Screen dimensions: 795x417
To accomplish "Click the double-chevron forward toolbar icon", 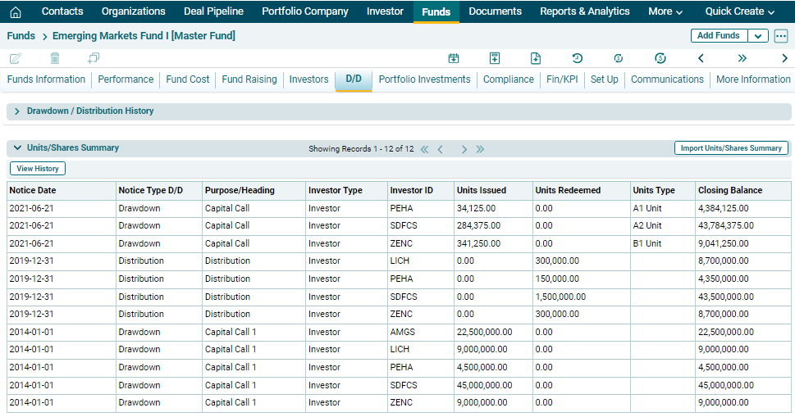I will 742,58.
